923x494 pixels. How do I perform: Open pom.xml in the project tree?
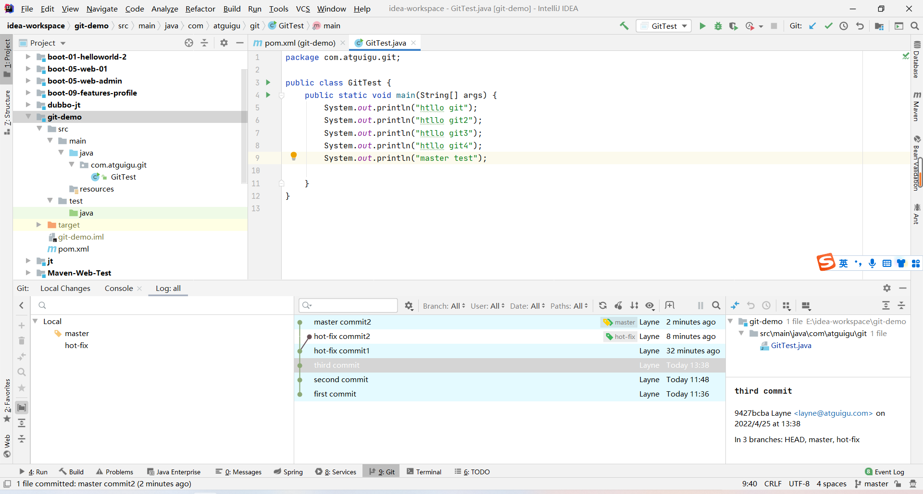tap(73, 249)
